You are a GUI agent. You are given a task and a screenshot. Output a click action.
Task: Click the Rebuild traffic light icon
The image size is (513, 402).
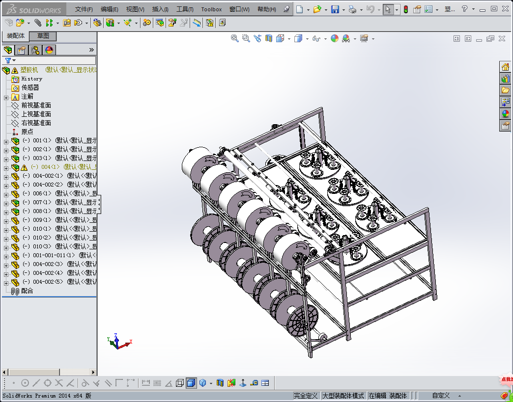(x=405, y=9)
